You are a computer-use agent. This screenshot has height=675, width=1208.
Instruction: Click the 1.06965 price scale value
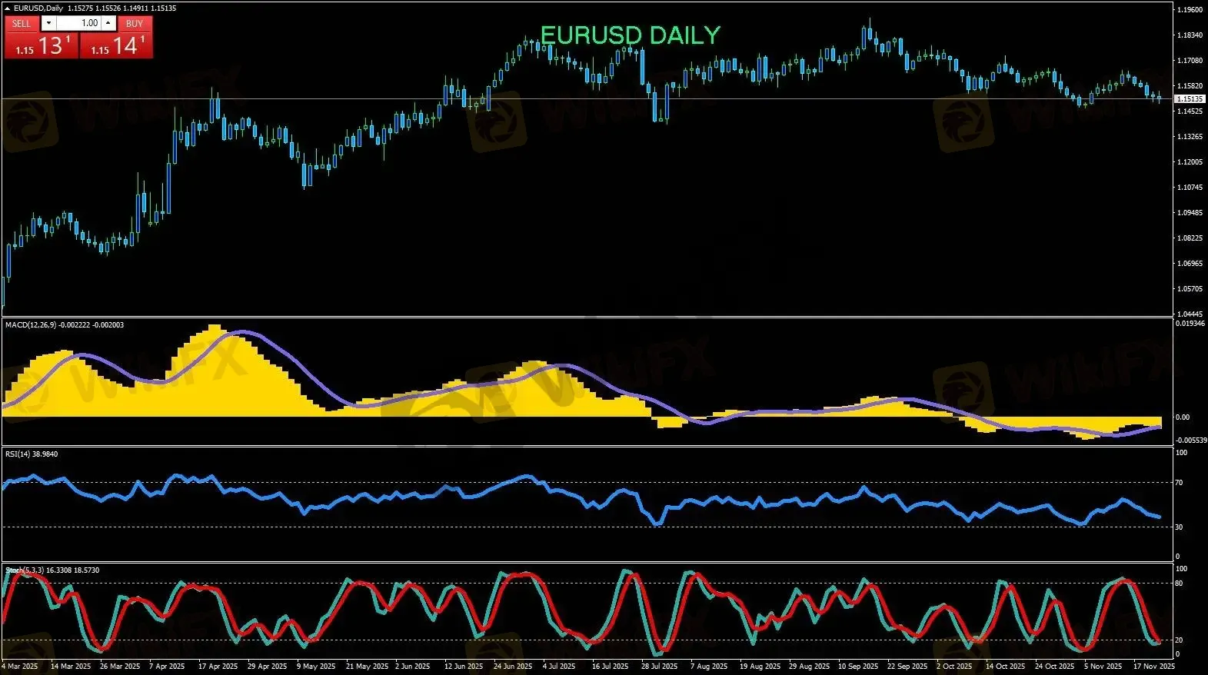(x=1190, y=264)
